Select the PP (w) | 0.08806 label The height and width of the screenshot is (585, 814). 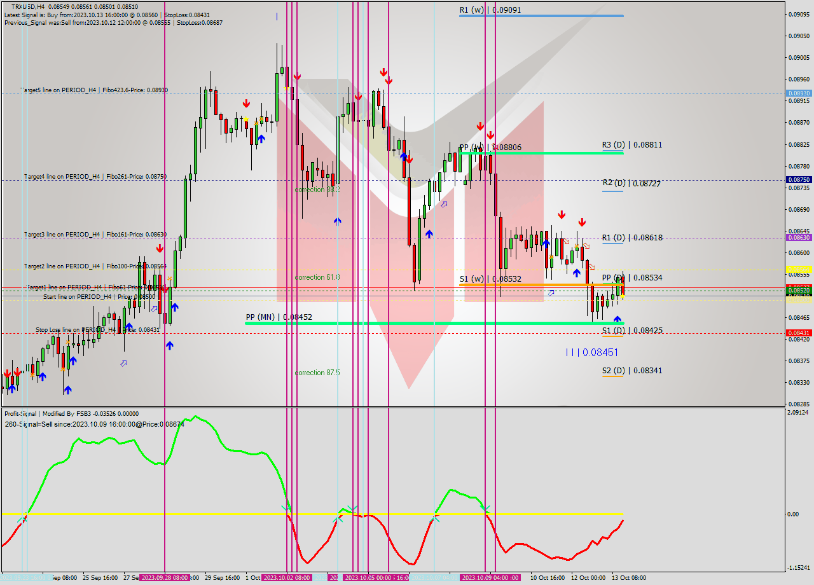tap(490, 148)
